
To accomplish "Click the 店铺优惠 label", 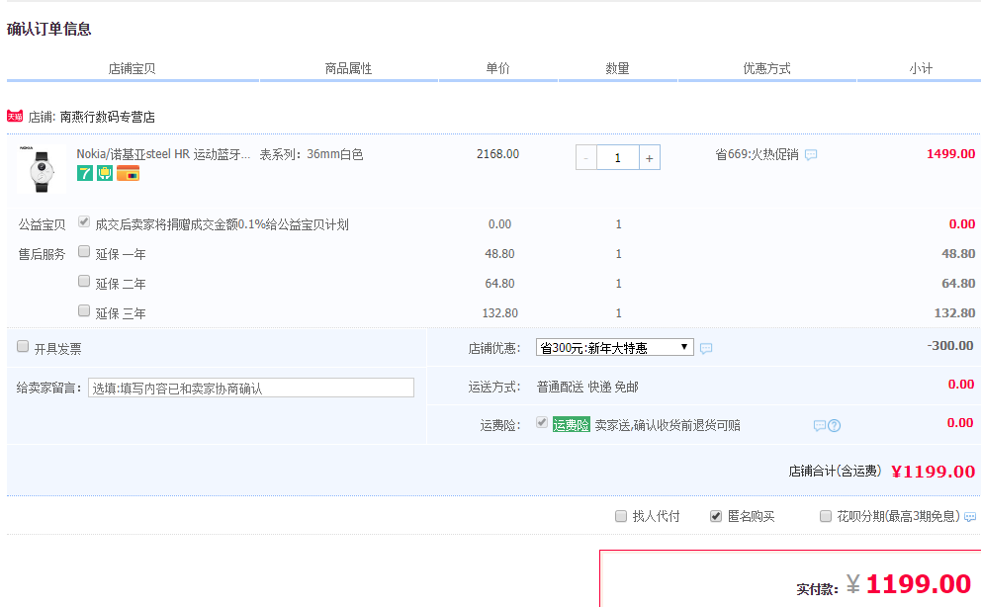I will pyautogui.click(x=494, y=348).
